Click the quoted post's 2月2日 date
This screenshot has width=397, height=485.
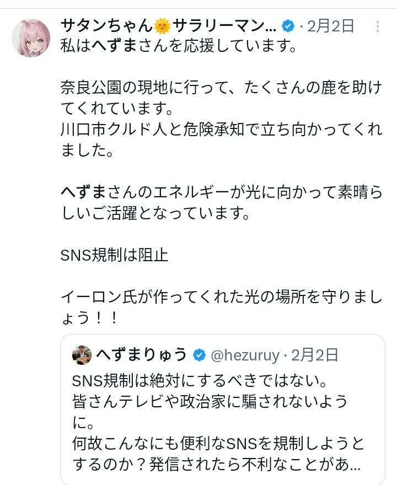click(x=315, y=355)
